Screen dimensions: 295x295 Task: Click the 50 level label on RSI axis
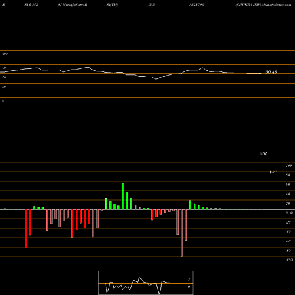(x=4, y=77)
